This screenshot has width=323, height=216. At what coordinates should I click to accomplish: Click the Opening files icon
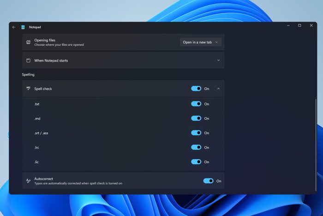point(29,42)
